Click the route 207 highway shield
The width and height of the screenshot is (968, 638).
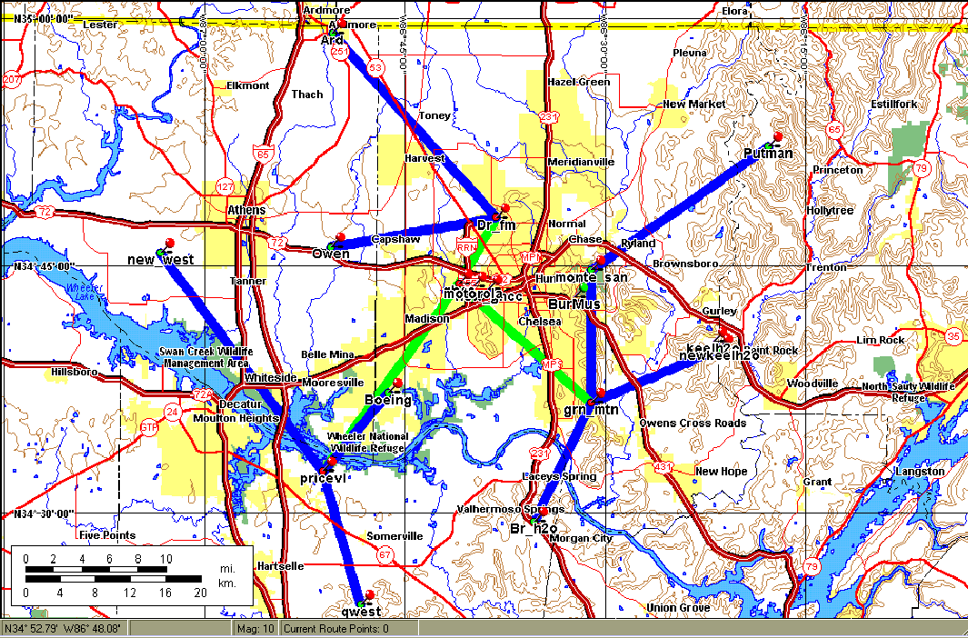pyautogui.click(x=12, y=80)
